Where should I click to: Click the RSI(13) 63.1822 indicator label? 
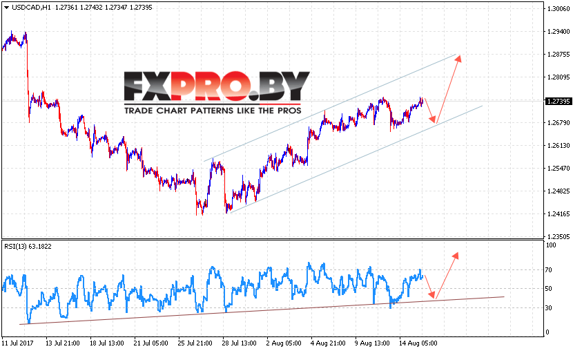28,247
